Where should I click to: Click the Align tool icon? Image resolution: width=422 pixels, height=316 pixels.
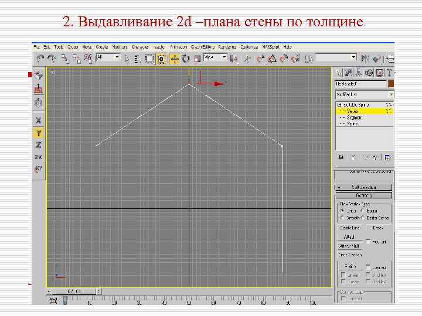[376, 59]
